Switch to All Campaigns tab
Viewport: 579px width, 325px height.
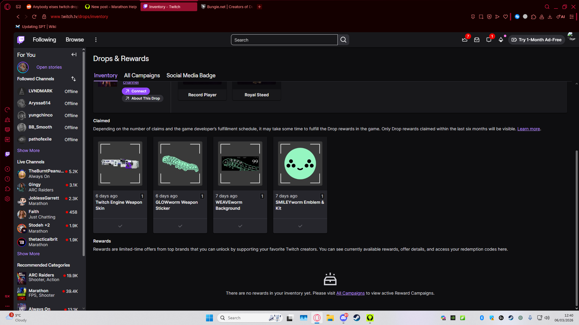(x=142, y=76)
